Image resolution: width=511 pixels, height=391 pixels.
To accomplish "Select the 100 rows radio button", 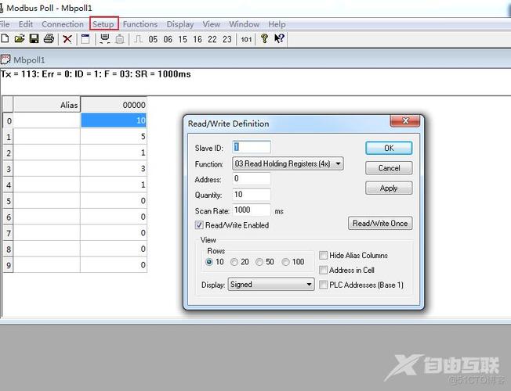I will pos(285,262).
